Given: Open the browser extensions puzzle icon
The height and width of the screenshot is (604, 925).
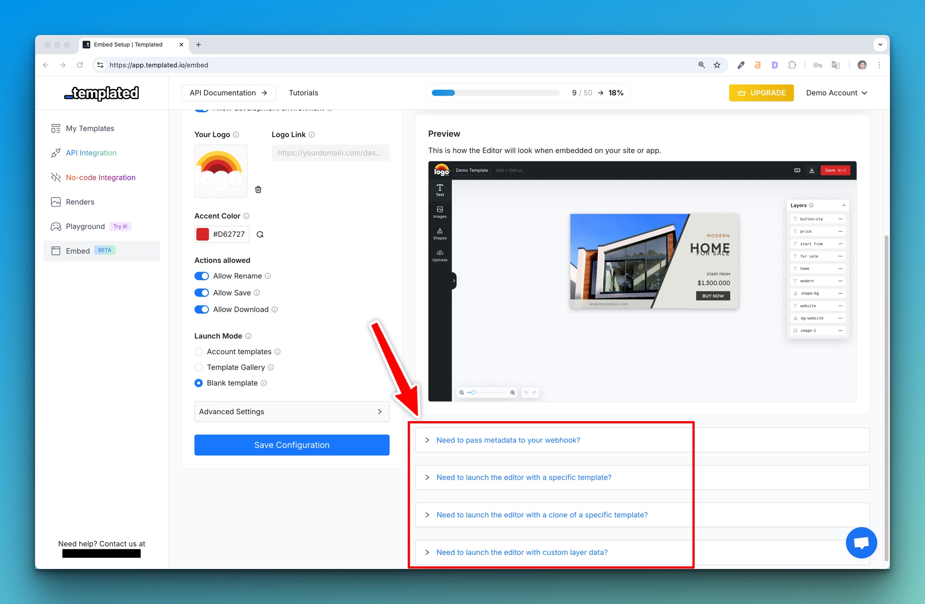Looking at the screenshot, I should (x=792, y=65).
